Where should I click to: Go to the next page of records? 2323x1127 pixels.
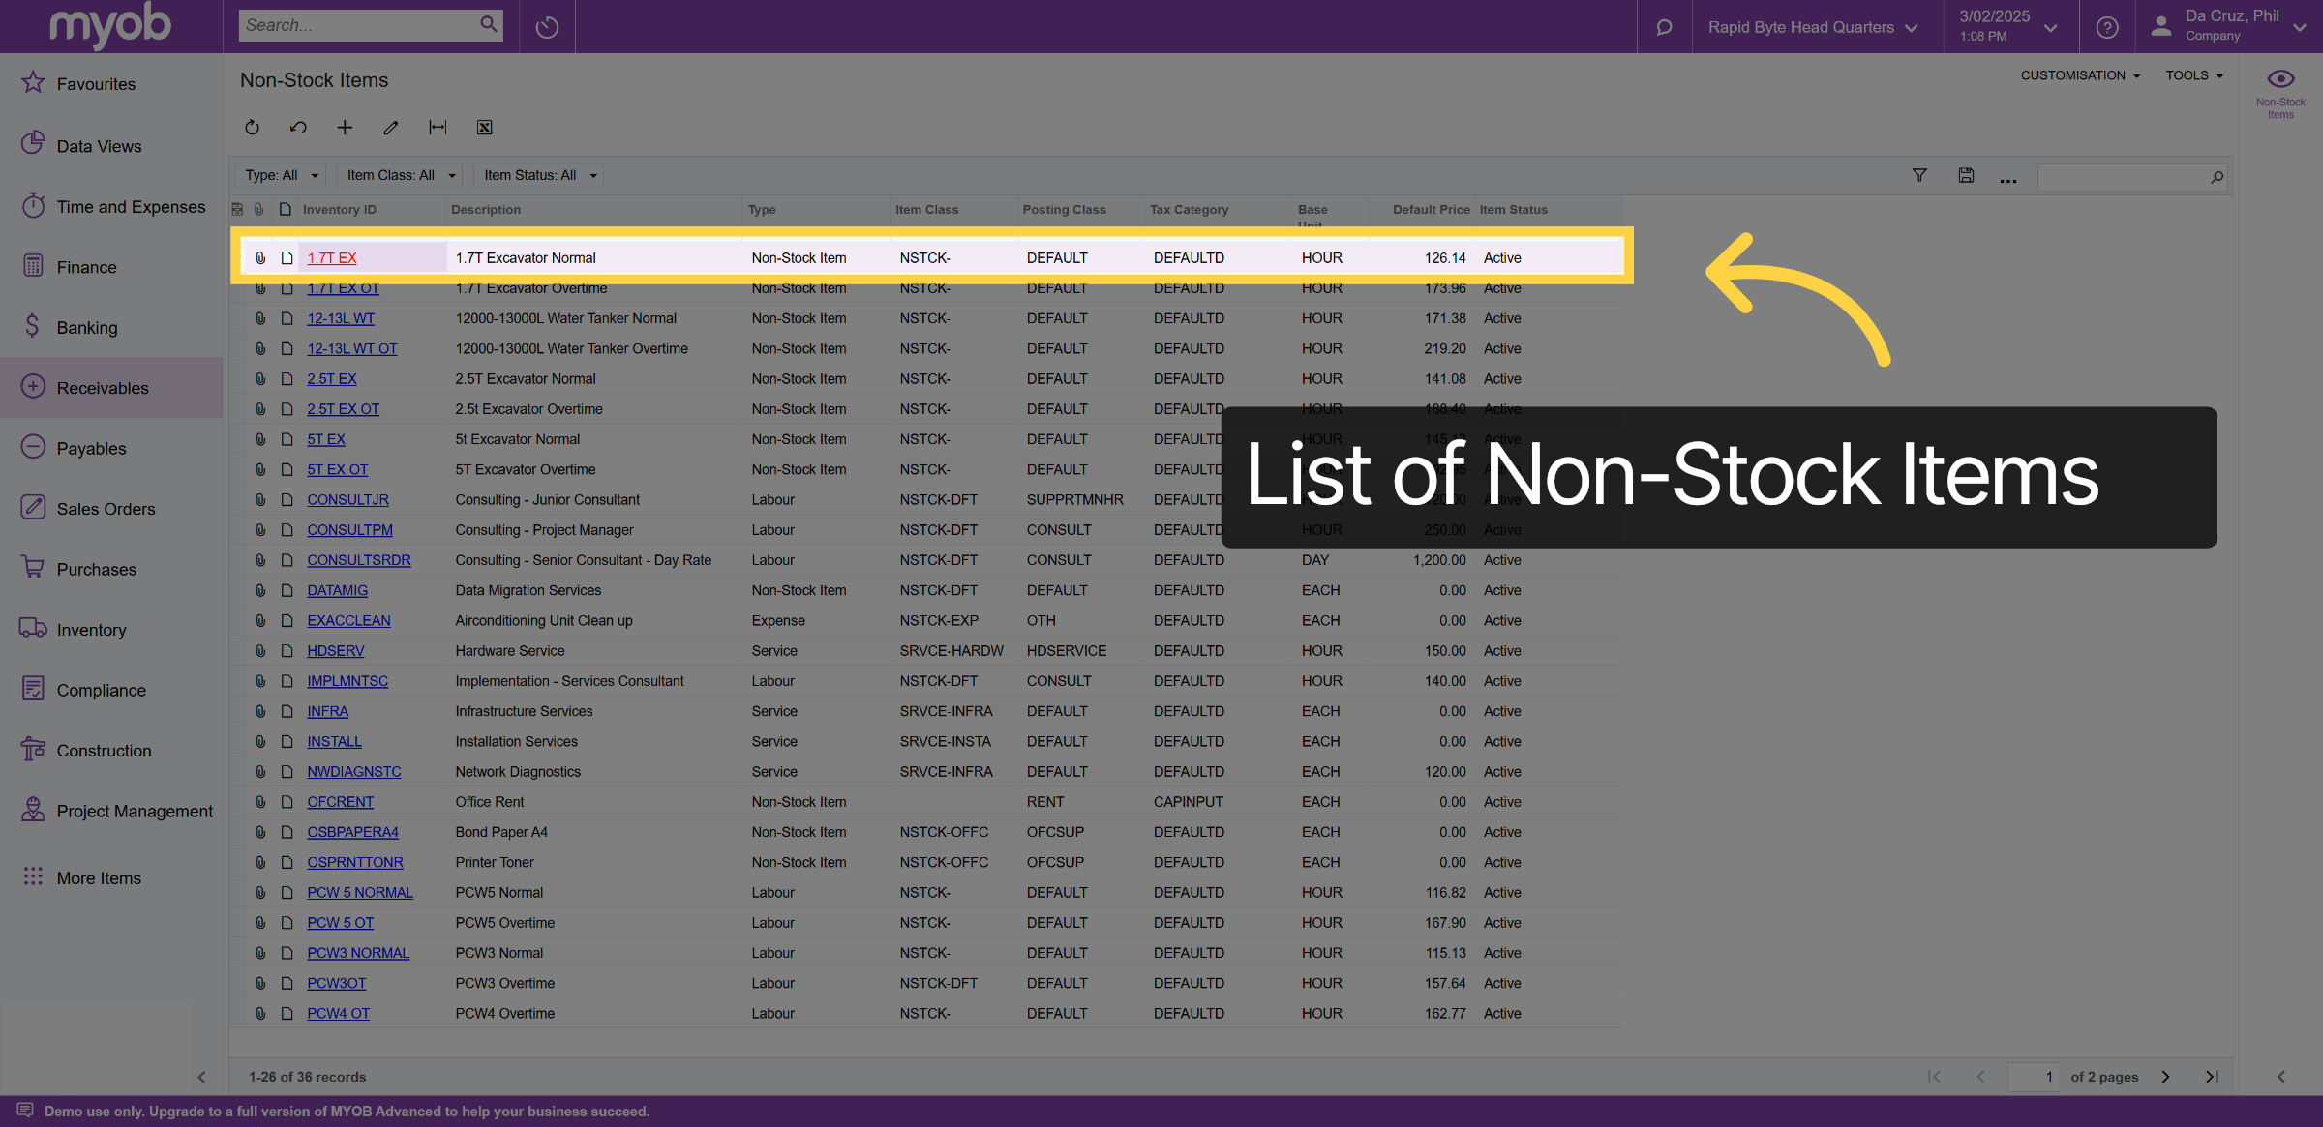tap(2165, 1077)
